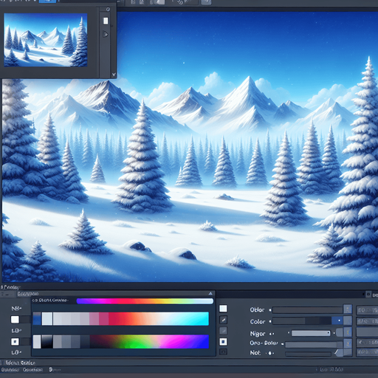Pick the blue swatch in the upper palette row
Screen dimensions: 378x378
pos(37,319)
